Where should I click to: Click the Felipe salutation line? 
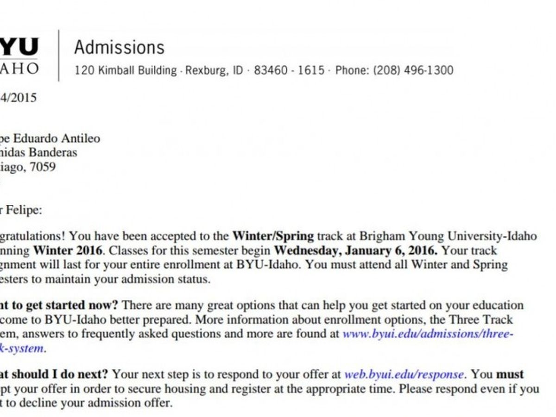click(23, 210)
